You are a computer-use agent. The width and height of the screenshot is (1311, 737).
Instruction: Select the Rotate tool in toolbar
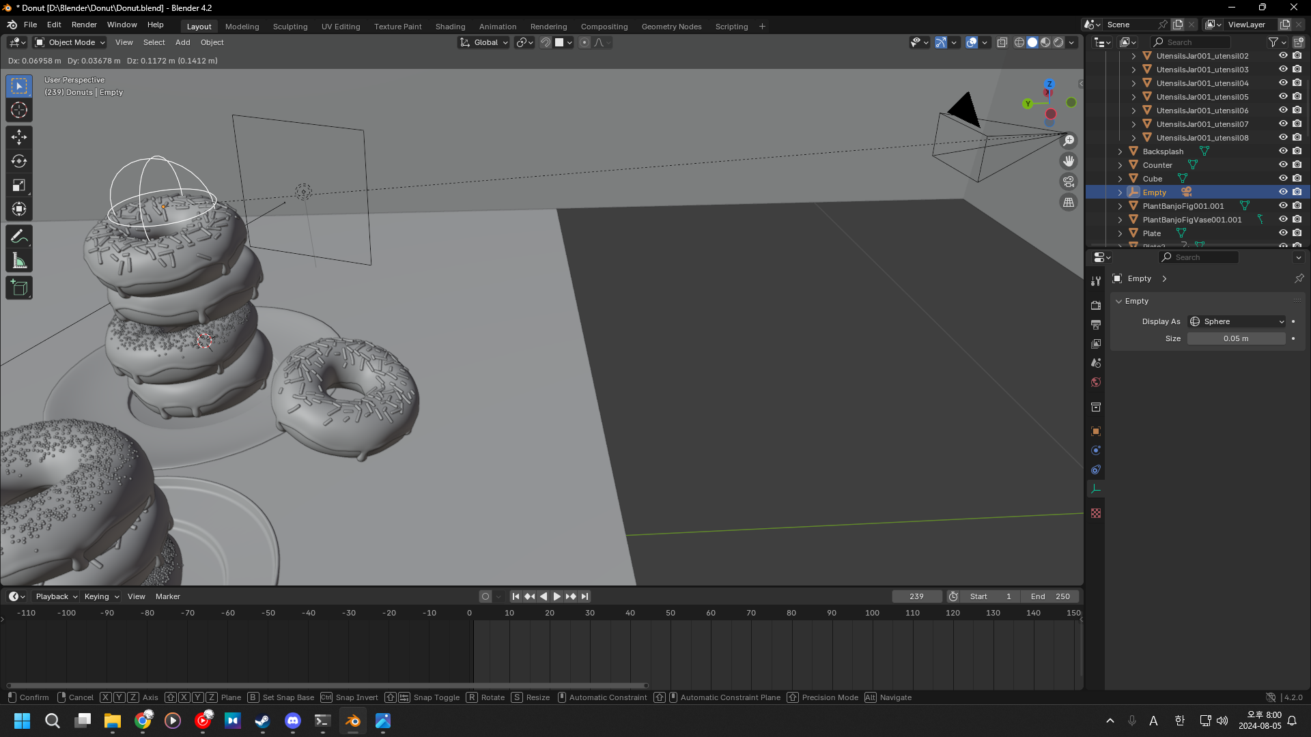[x=19, y=161]
